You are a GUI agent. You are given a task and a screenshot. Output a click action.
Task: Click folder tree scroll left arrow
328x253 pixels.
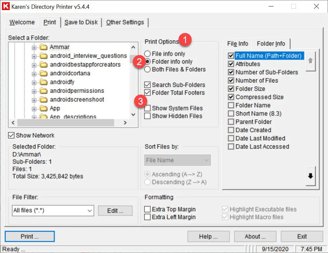(13, 123)
